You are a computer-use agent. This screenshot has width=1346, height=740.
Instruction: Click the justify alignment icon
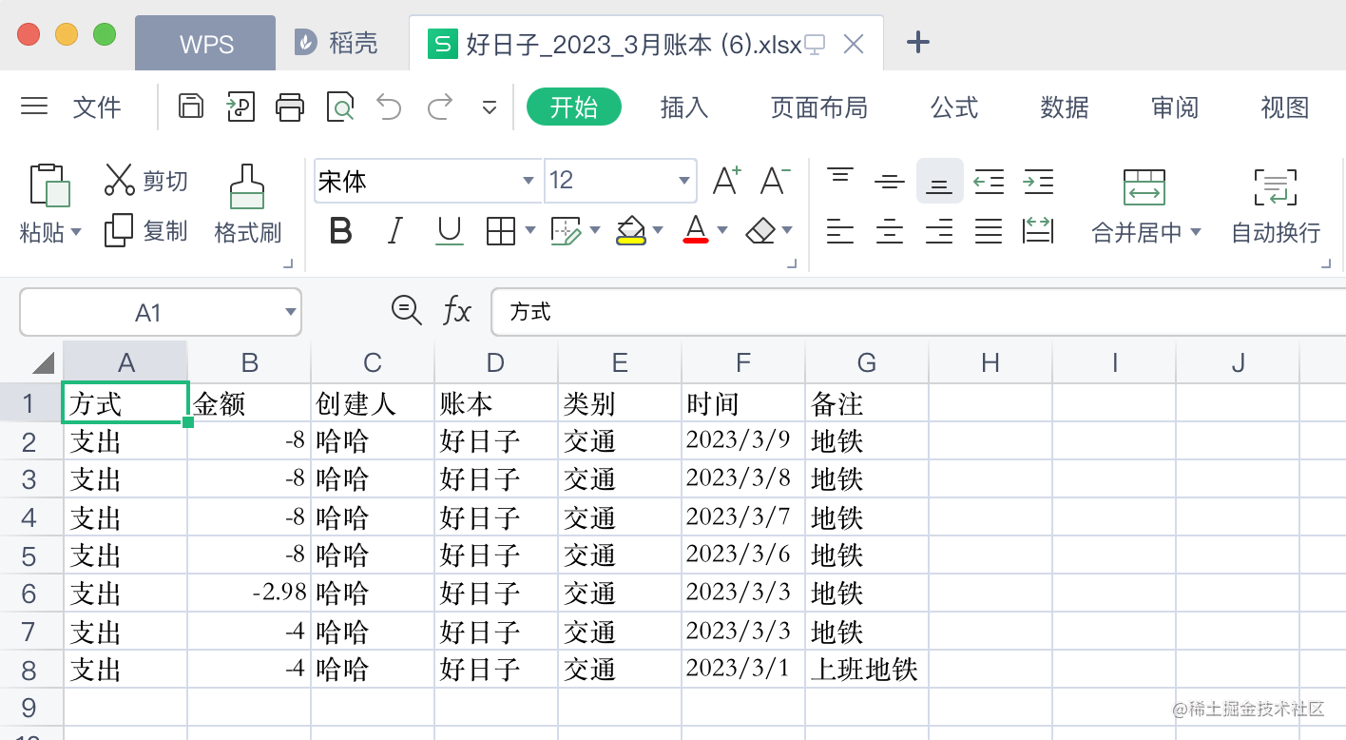[989, 230]
